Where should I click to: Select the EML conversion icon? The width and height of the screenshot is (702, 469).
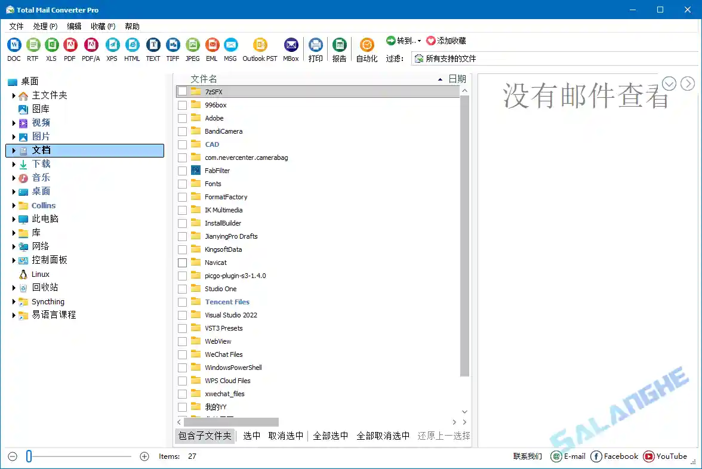[212, 45]
